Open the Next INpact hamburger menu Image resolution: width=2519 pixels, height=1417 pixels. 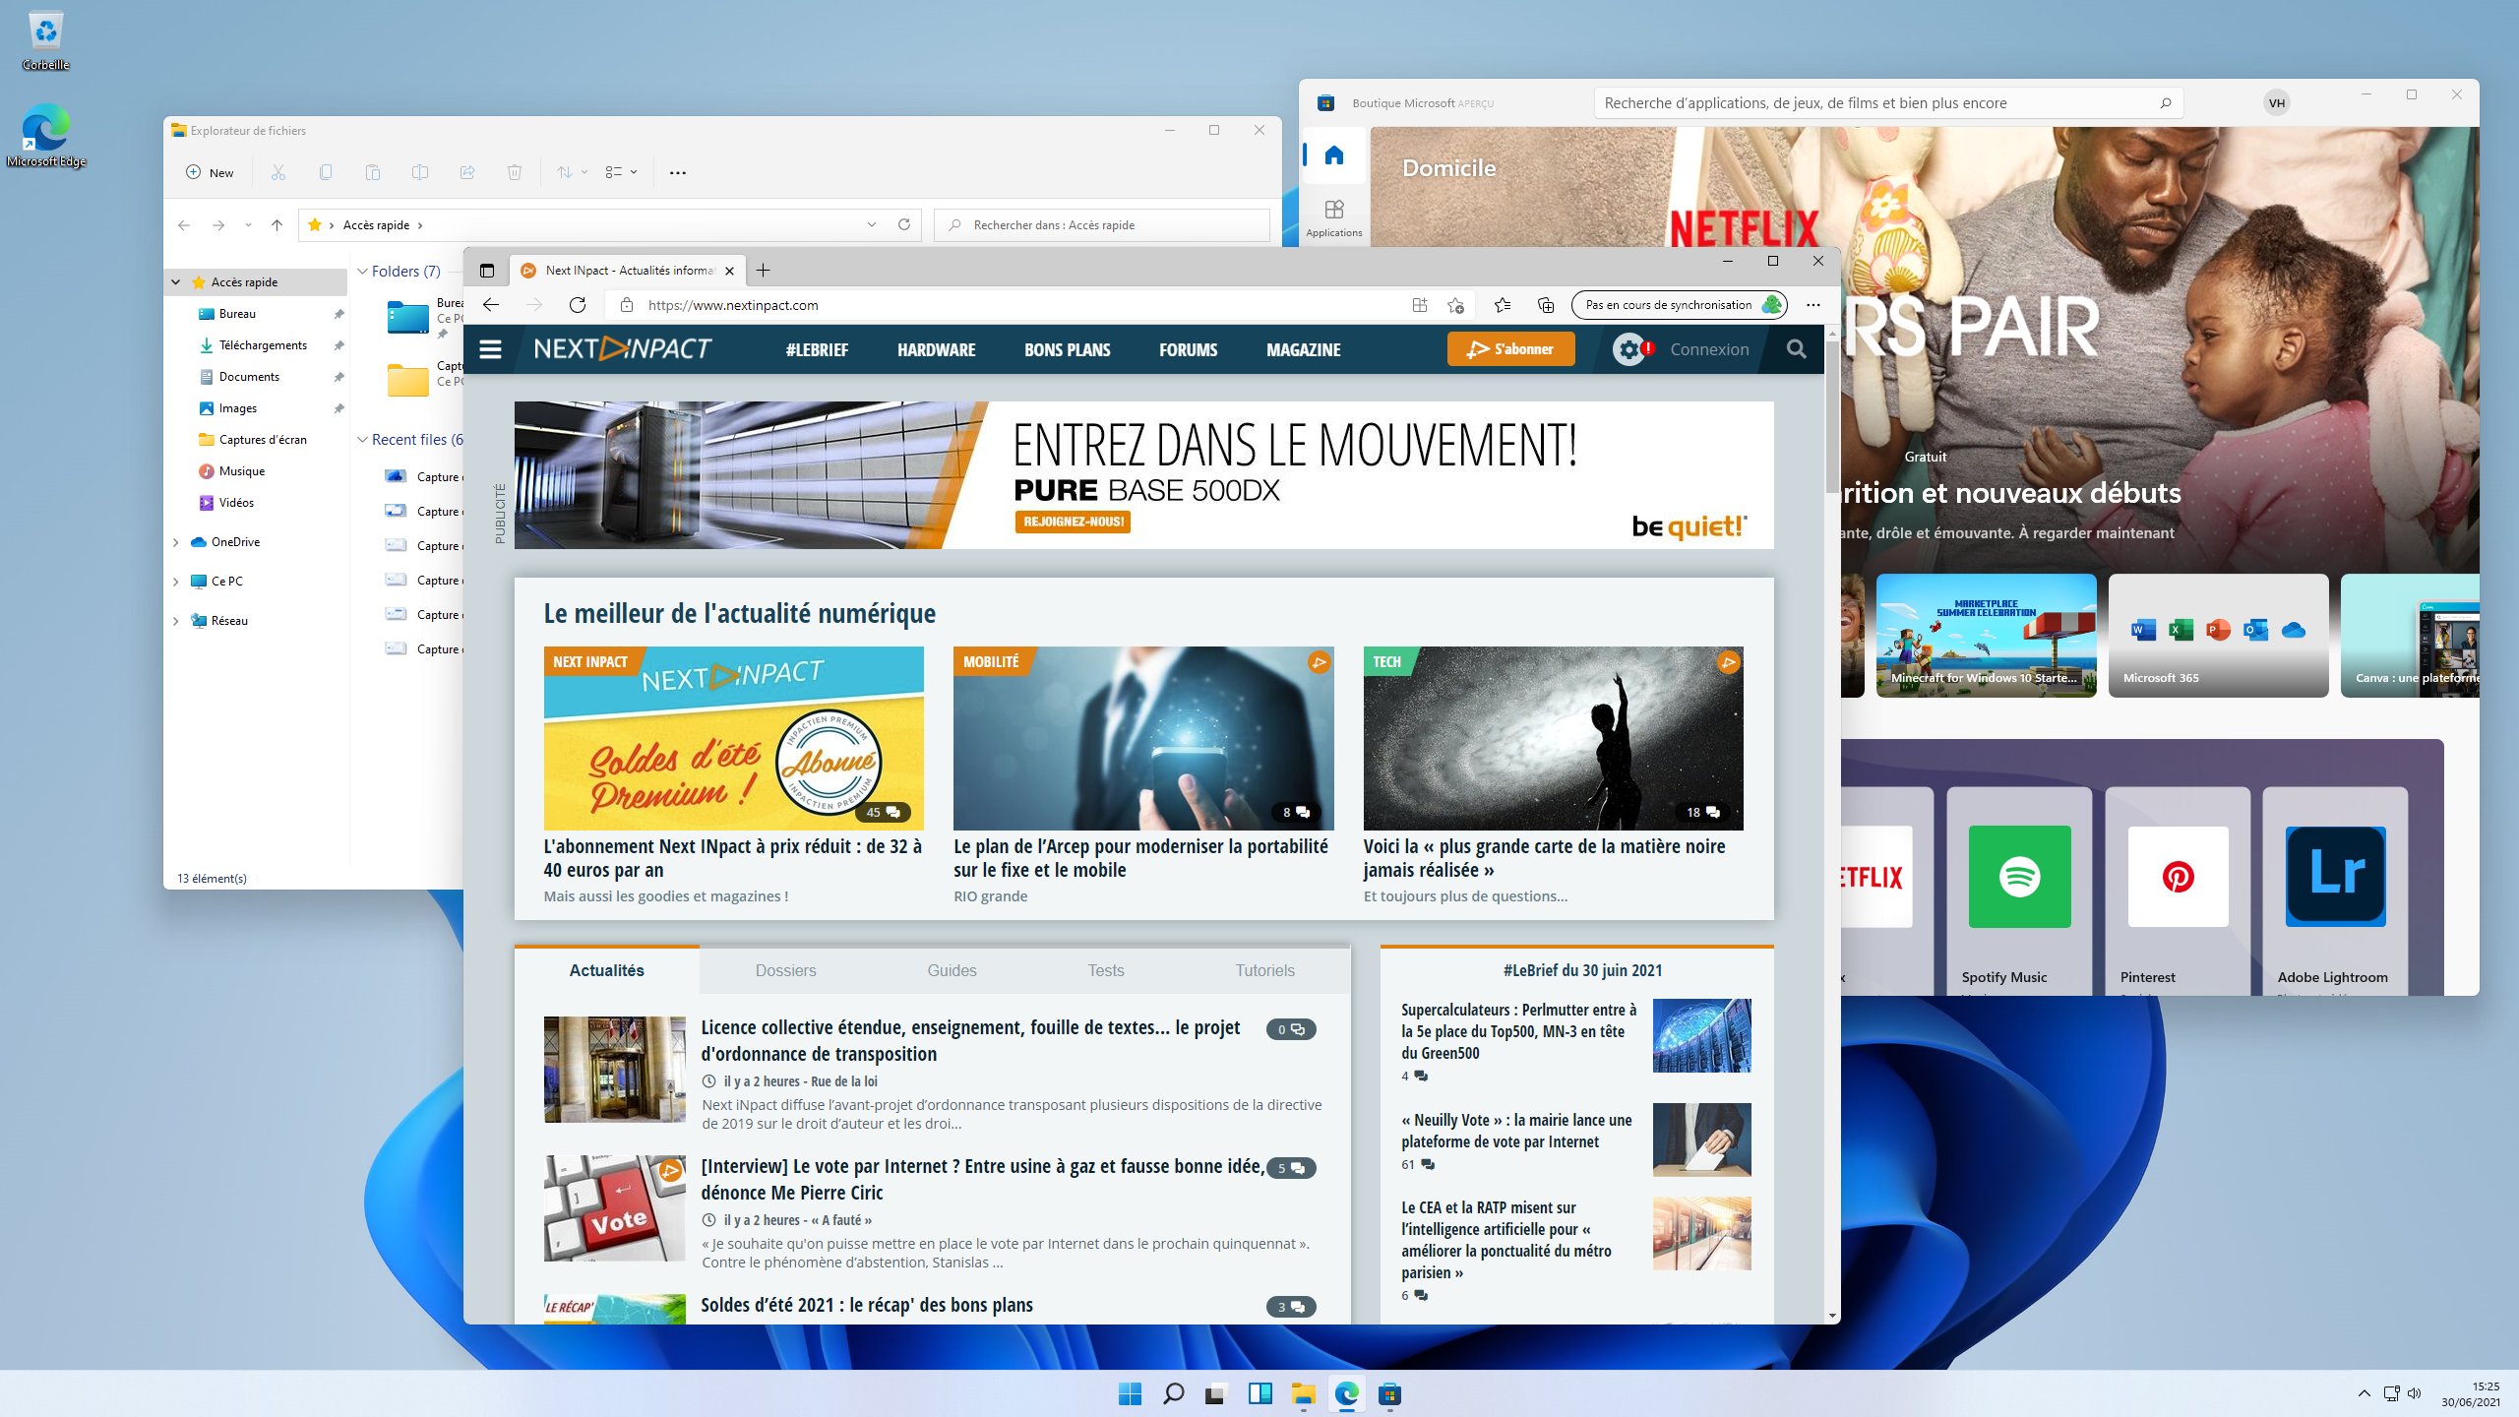tap(490, 349)
